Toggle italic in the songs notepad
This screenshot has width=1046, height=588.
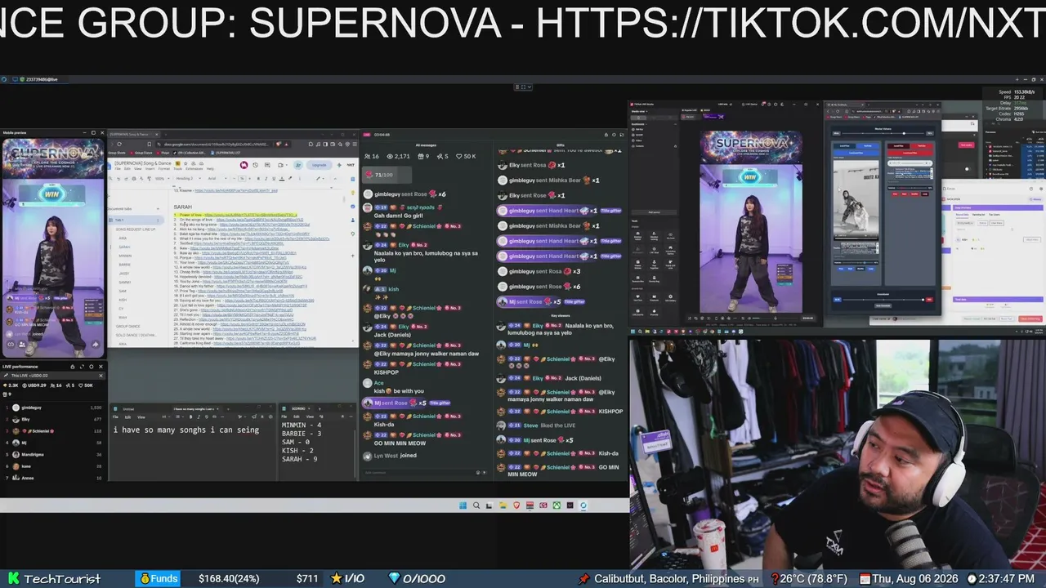click(199, 416)
